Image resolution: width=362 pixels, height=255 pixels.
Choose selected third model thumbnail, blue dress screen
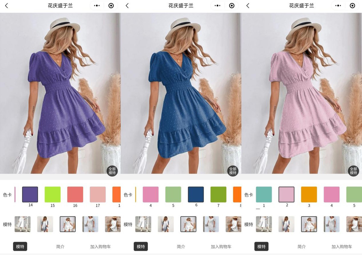189,224
